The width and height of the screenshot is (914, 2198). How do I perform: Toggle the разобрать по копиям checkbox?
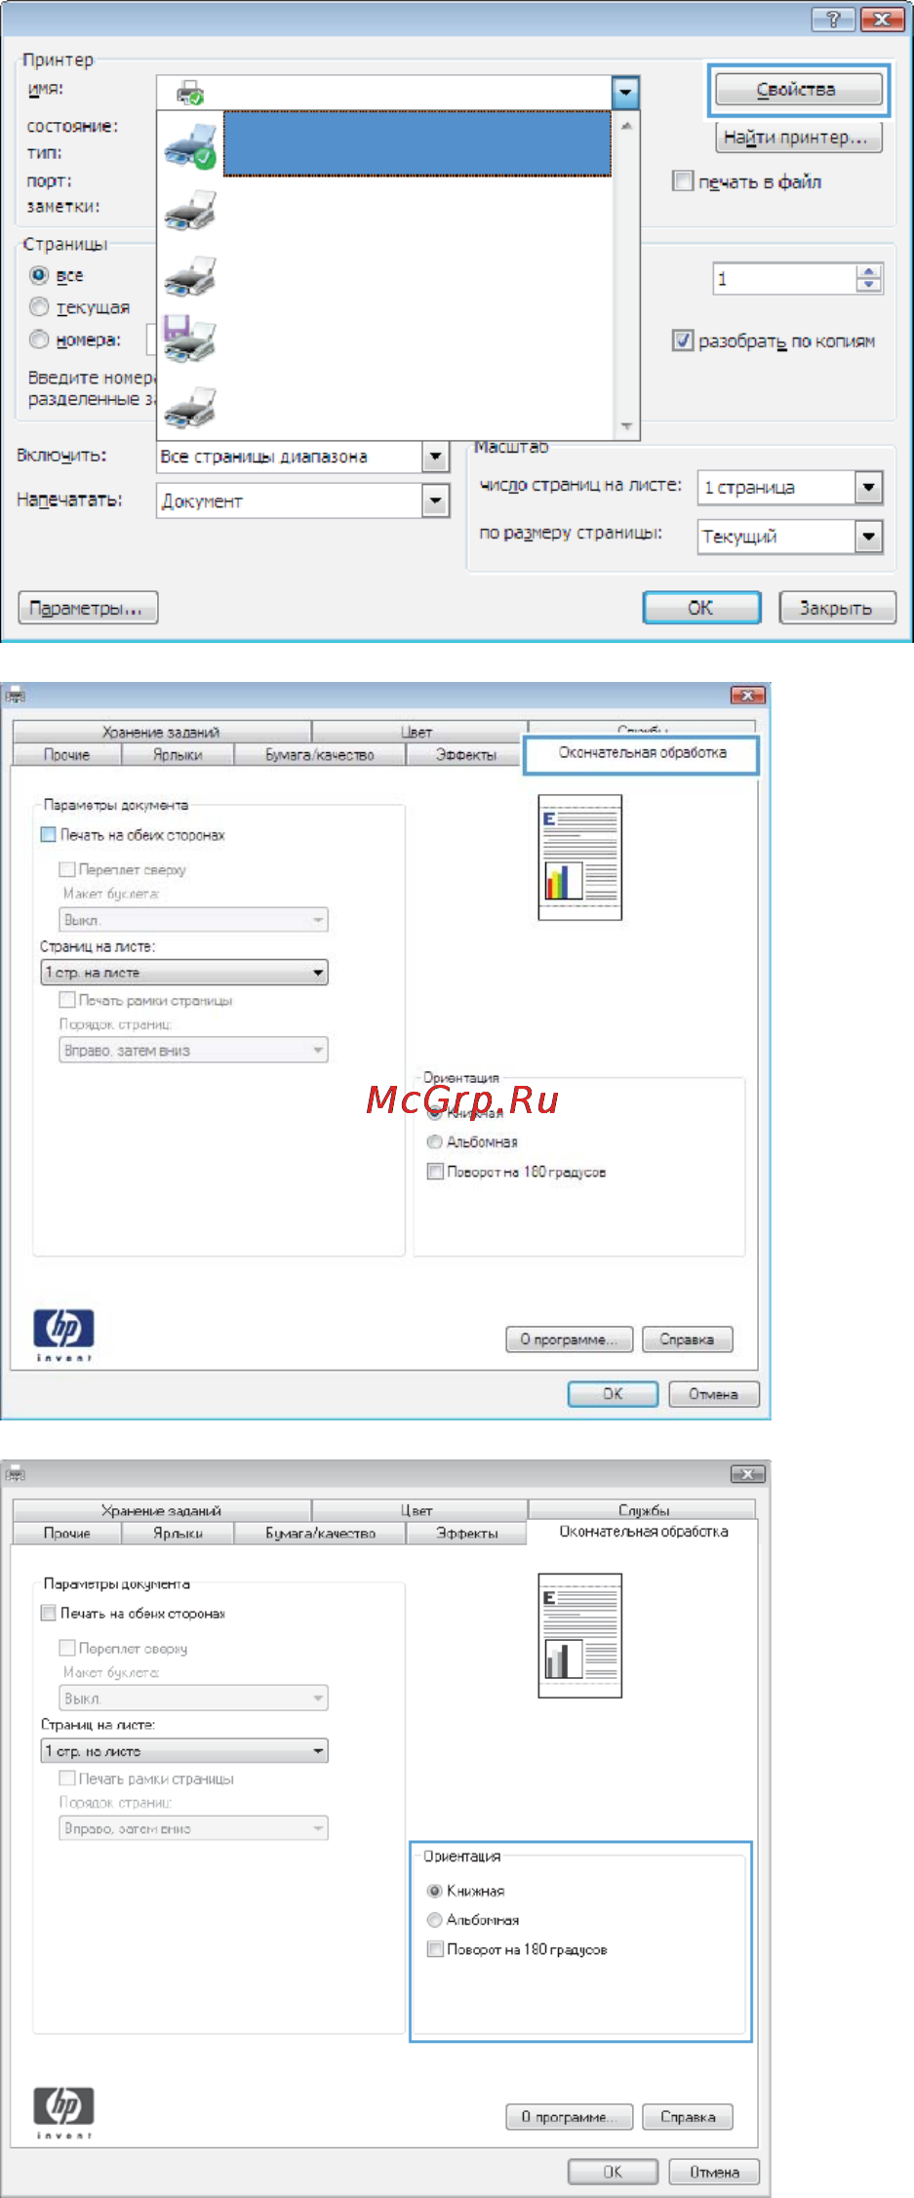(683, 340)
